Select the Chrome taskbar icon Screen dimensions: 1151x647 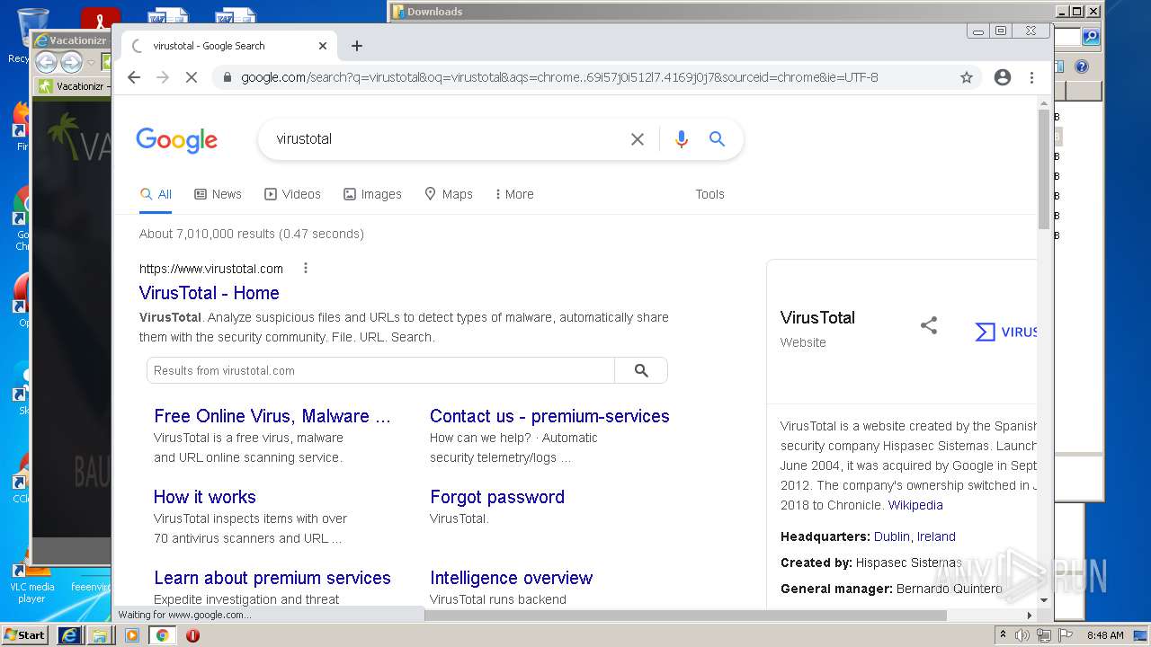(162, 635)
